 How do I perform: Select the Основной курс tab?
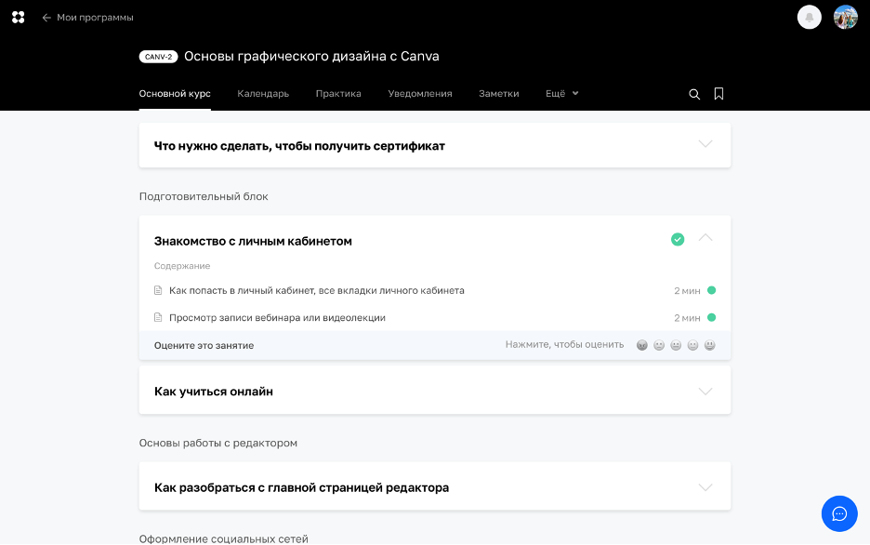[x=175, y=94]
